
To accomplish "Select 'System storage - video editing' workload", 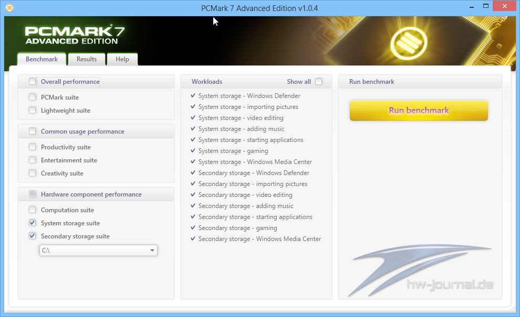I will 237,117.
